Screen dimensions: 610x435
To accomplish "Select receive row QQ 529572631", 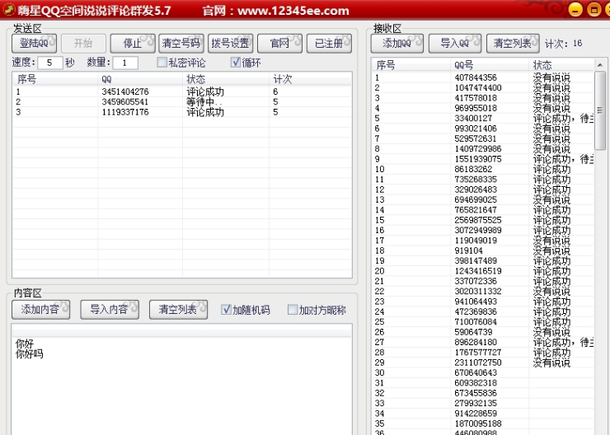I will coord(483,138).
